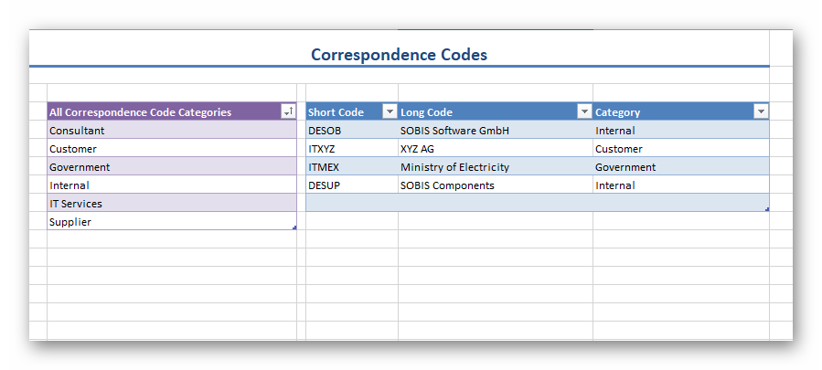
Task: Click the Government cell in categories list
Action: tap(171, 167)
